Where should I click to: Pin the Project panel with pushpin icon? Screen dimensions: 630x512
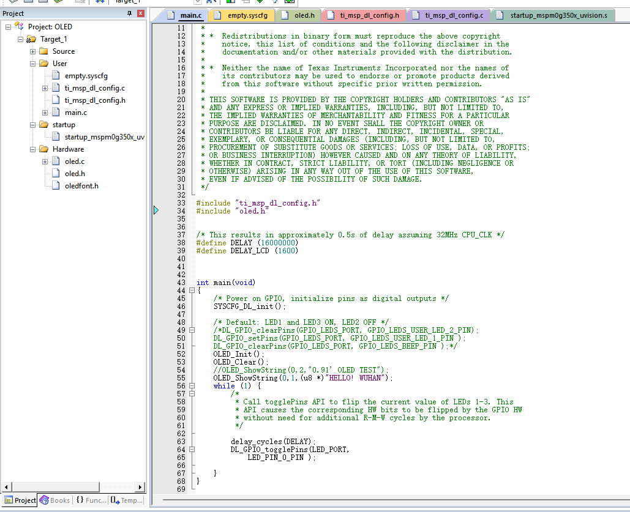[129, 13]
